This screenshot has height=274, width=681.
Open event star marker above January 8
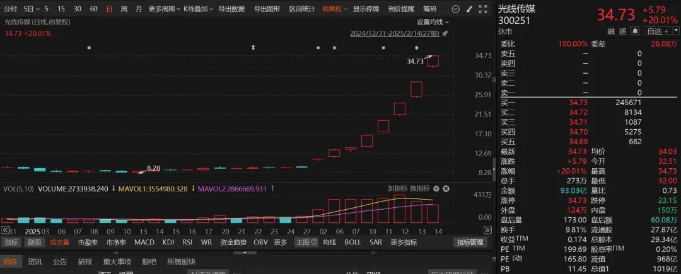pos(89,48)
